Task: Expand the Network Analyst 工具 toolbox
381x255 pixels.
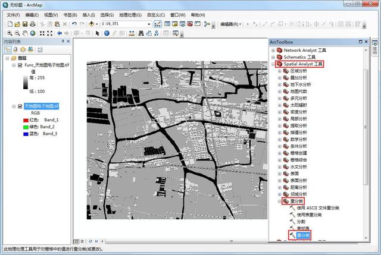Action: pyautogui.click(x=273, y=51)
